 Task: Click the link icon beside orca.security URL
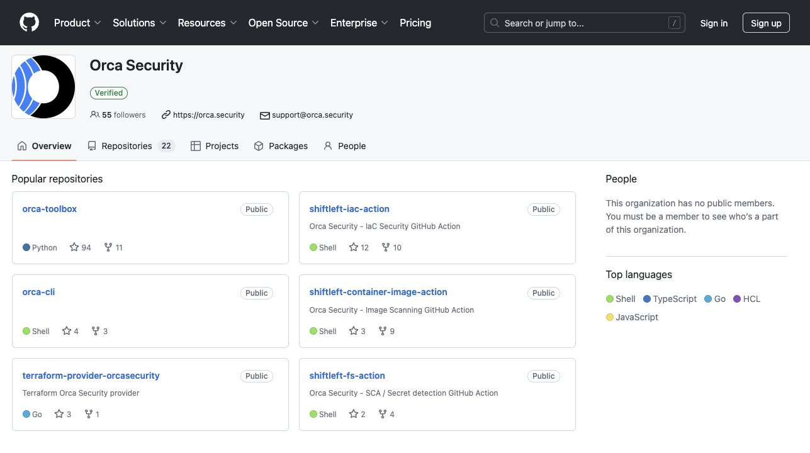tap(166, 115)
